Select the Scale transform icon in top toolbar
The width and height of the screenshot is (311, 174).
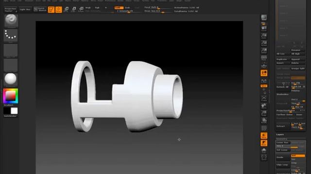point(73,9)
